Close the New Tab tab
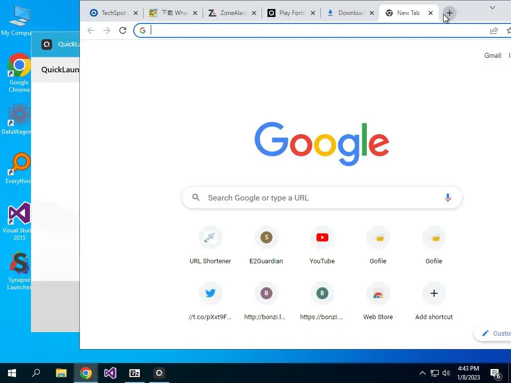The width and height of the screenshot is (511, 383). [x=431, y=13]
